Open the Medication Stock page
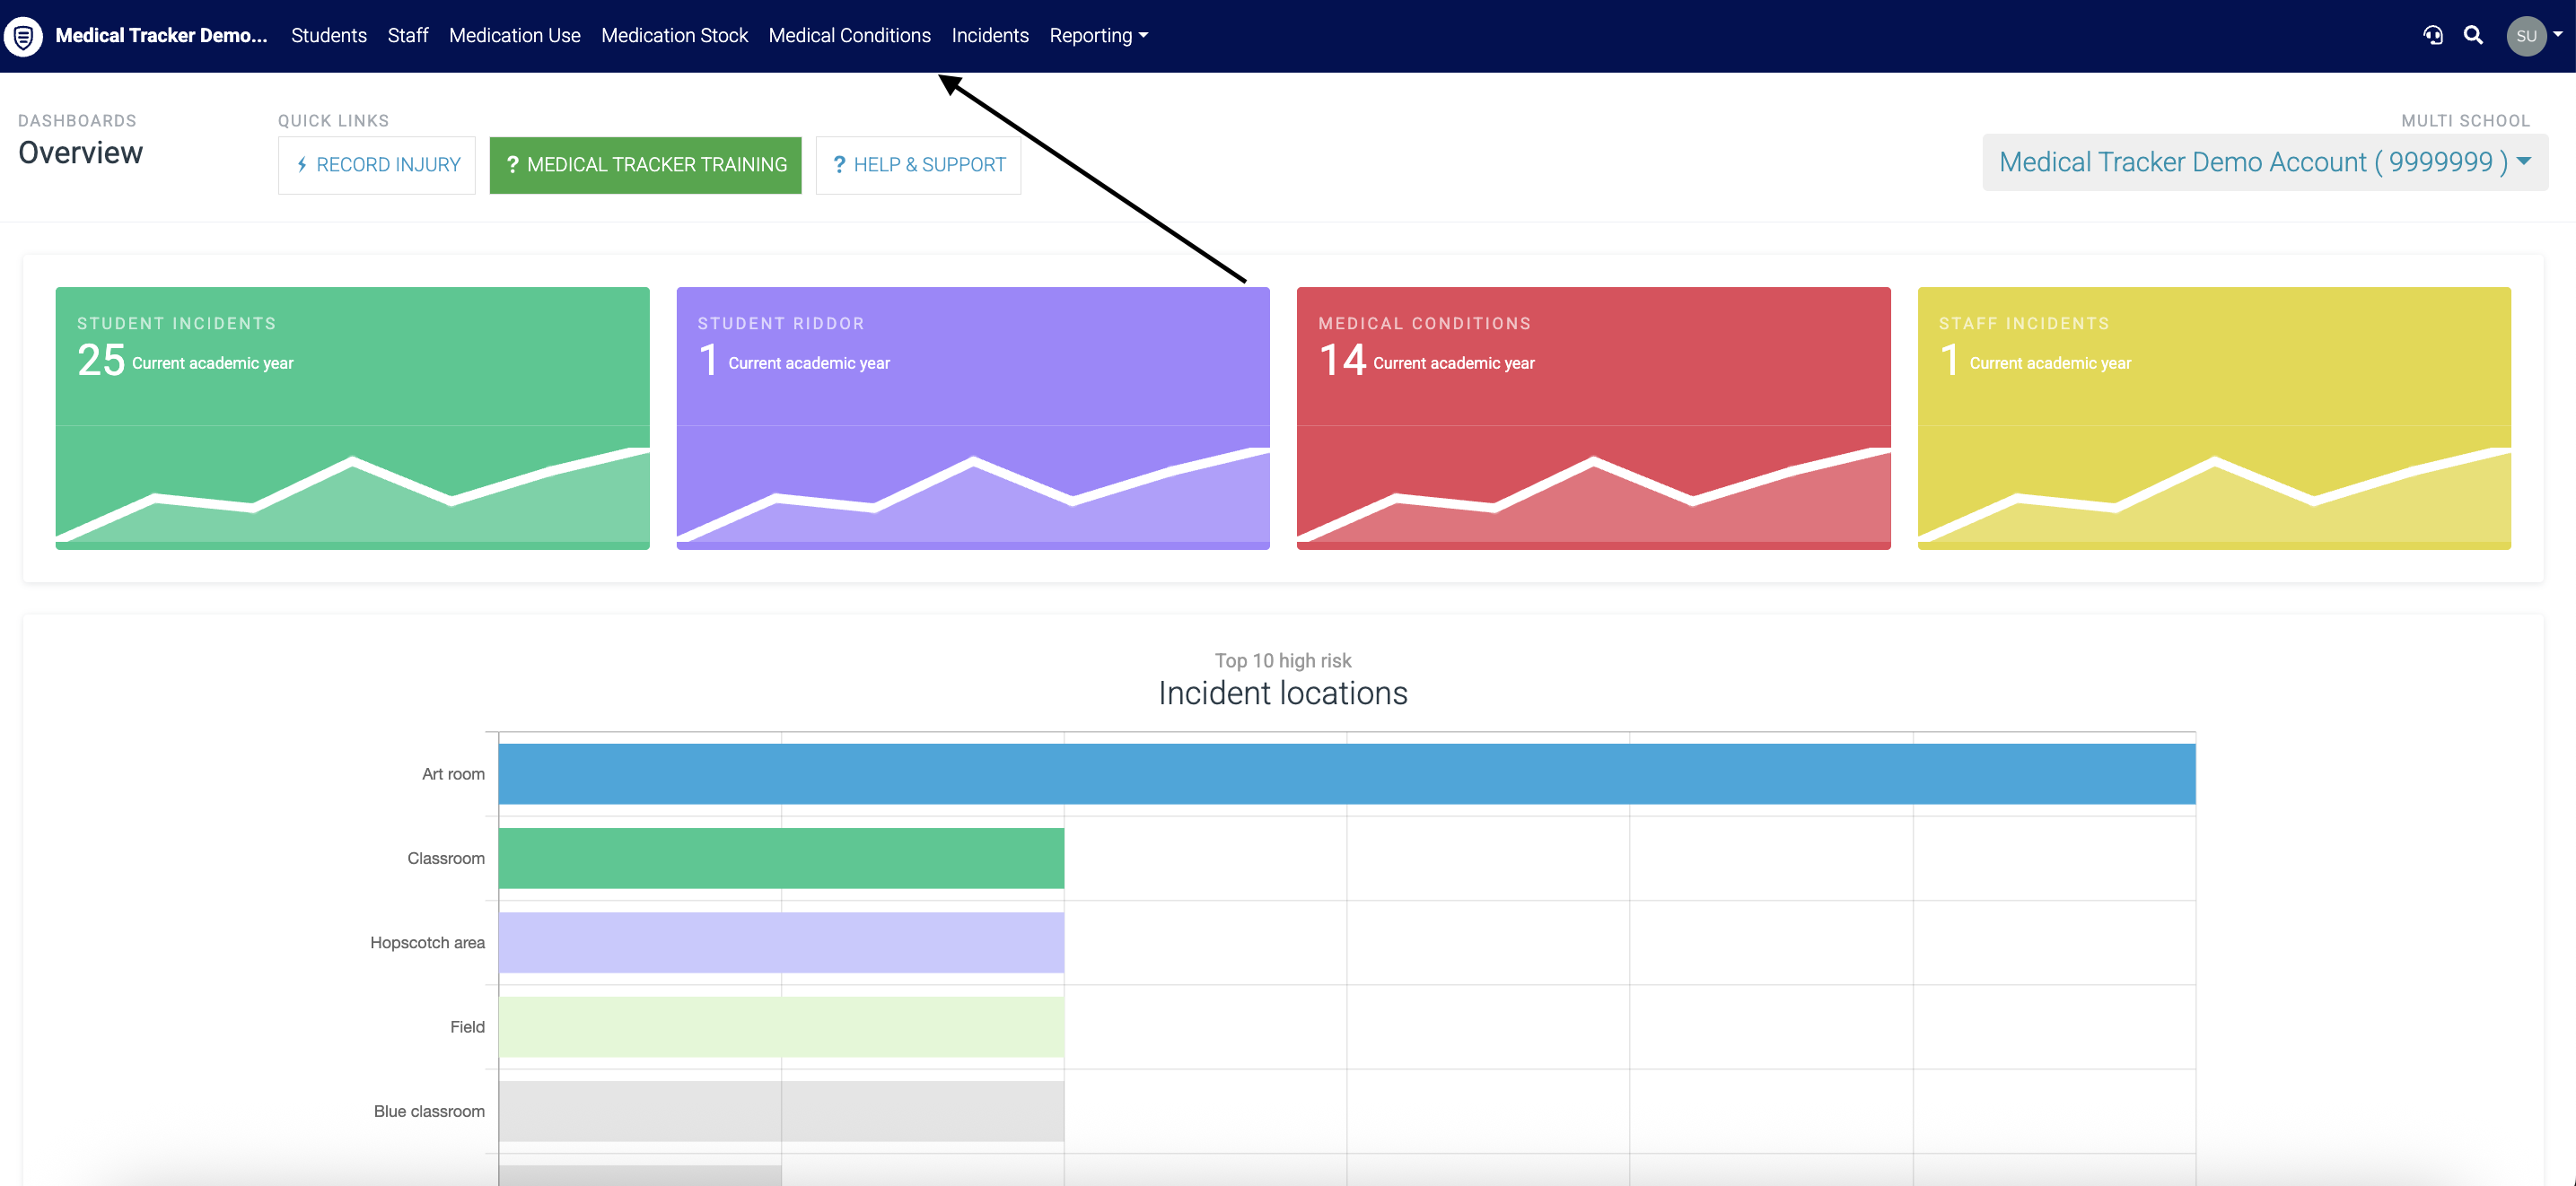 674,36
